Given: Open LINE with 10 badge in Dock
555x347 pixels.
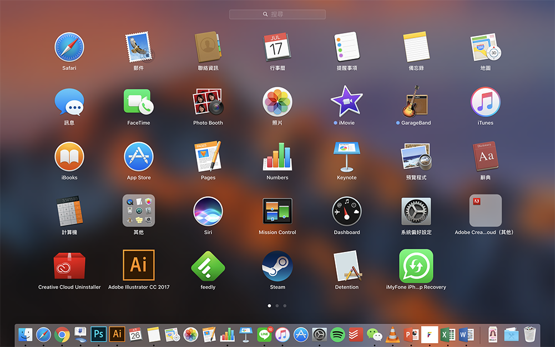Looking at the screenshot, I should (264, 335).
